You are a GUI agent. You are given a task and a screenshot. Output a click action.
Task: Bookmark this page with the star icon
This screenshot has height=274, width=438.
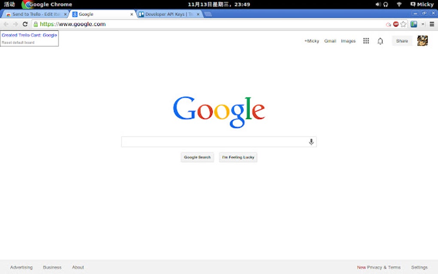(403, 24)
